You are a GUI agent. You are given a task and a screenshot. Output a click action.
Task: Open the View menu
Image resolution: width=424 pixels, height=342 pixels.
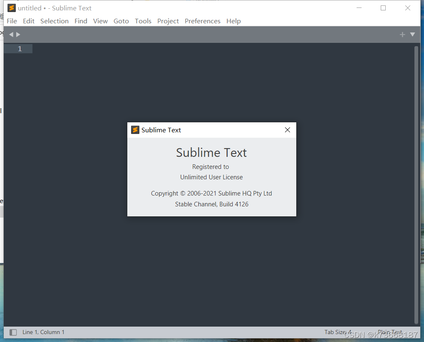[x=100, y=21]
